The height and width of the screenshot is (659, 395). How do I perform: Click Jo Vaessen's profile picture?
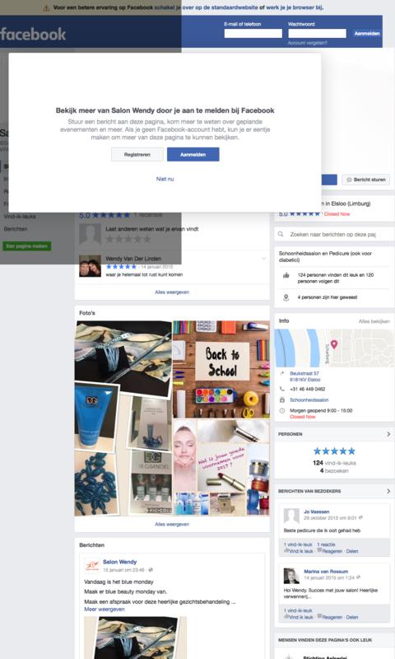pyautogui.click(x=291, y=516)
